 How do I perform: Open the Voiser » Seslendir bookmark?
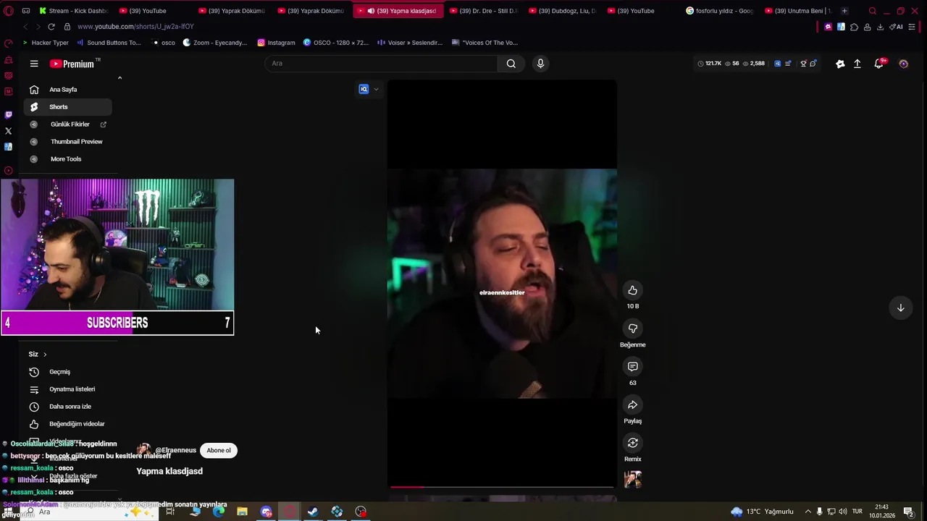click(x=409, y=43)
